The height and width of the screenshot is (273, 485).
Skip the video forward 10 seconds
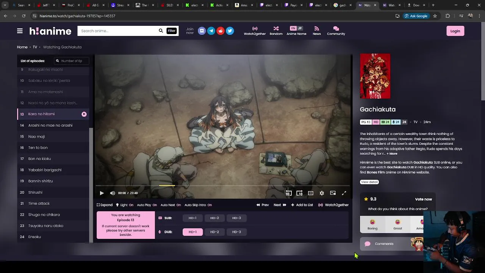pyautogui.click(x=299, y=193)
